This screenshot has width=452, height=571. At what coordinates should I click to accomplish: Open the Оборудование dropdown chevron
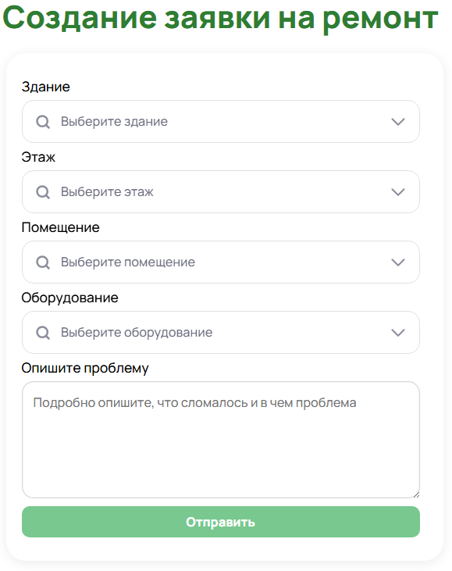coord(398,333)
